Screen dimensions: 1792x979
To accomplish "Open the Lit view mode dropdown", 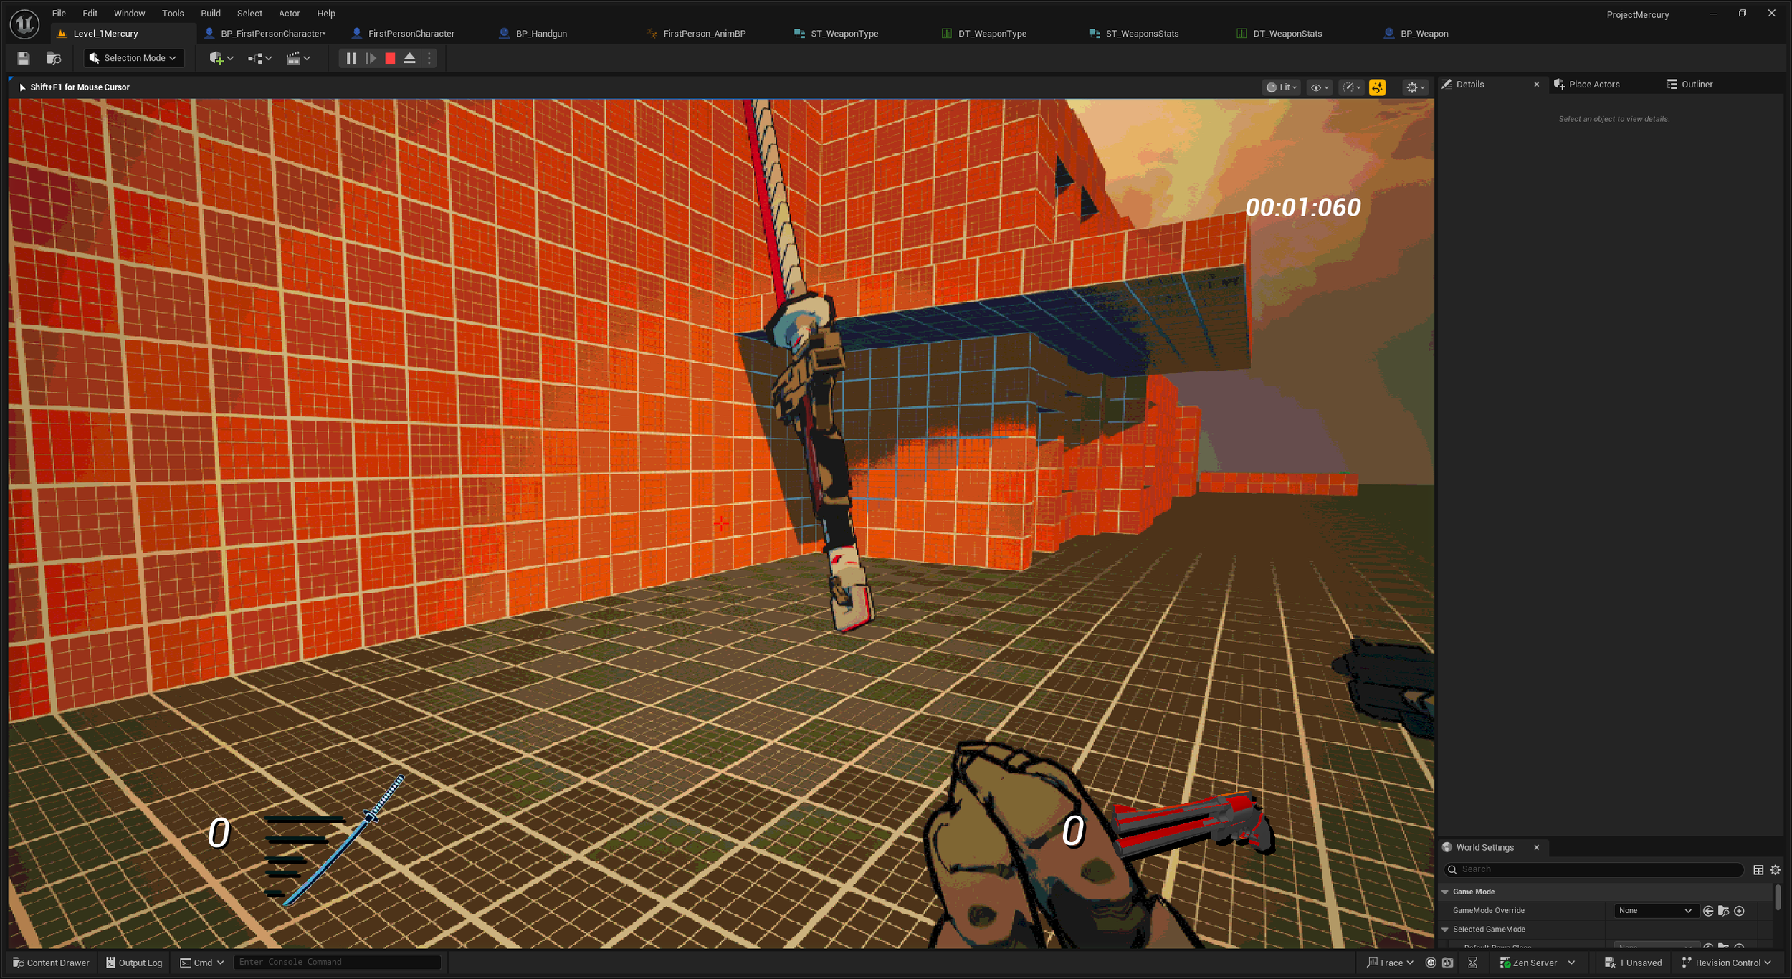I will pyautogui.click(x=1281, y=87).
